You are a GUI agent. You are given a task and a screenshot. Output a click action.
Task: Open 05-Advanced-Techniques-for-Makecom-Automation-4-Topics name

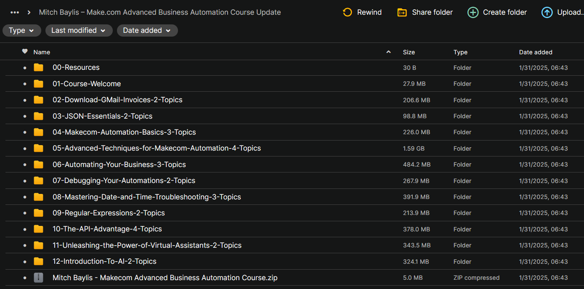(157, 148)
